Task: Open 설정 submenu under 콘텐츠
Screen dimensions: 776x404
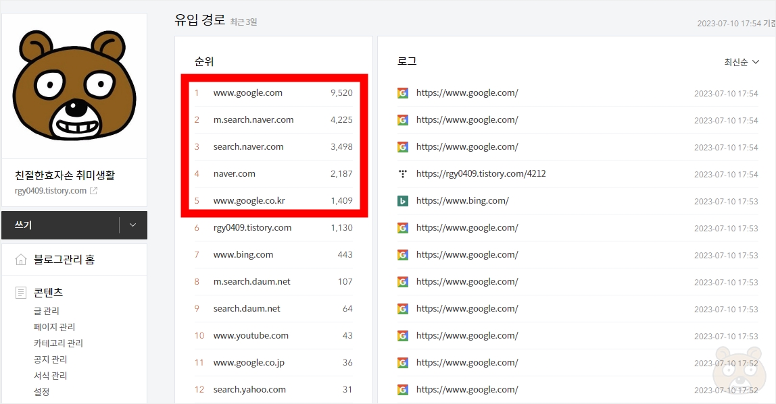Action: 42,392
